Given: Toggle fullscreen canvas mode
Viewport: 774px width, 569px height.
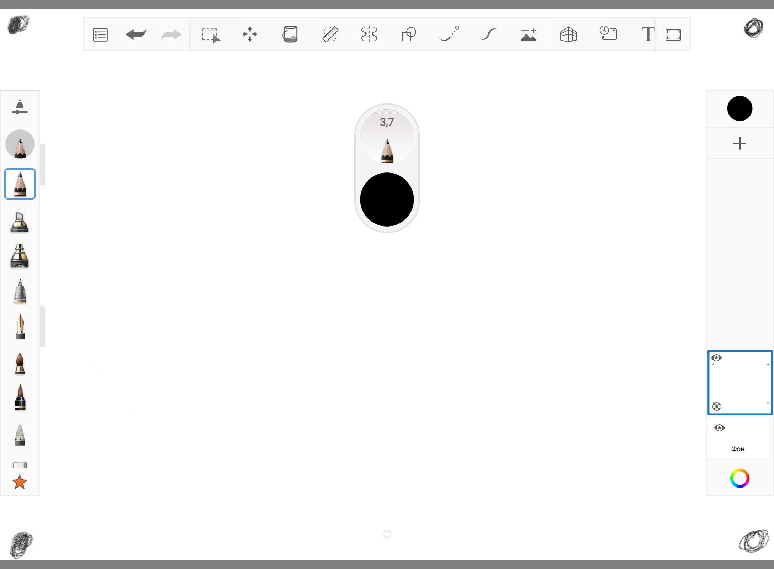Looking at the screenshot, I should (673, 34).
